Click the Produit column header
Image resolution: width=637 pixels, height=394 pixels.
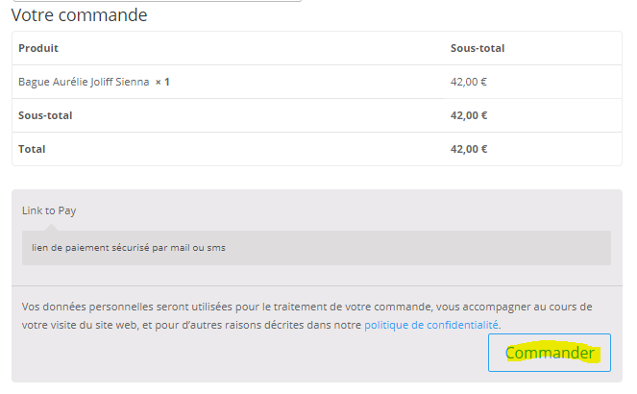coord(38,48)
